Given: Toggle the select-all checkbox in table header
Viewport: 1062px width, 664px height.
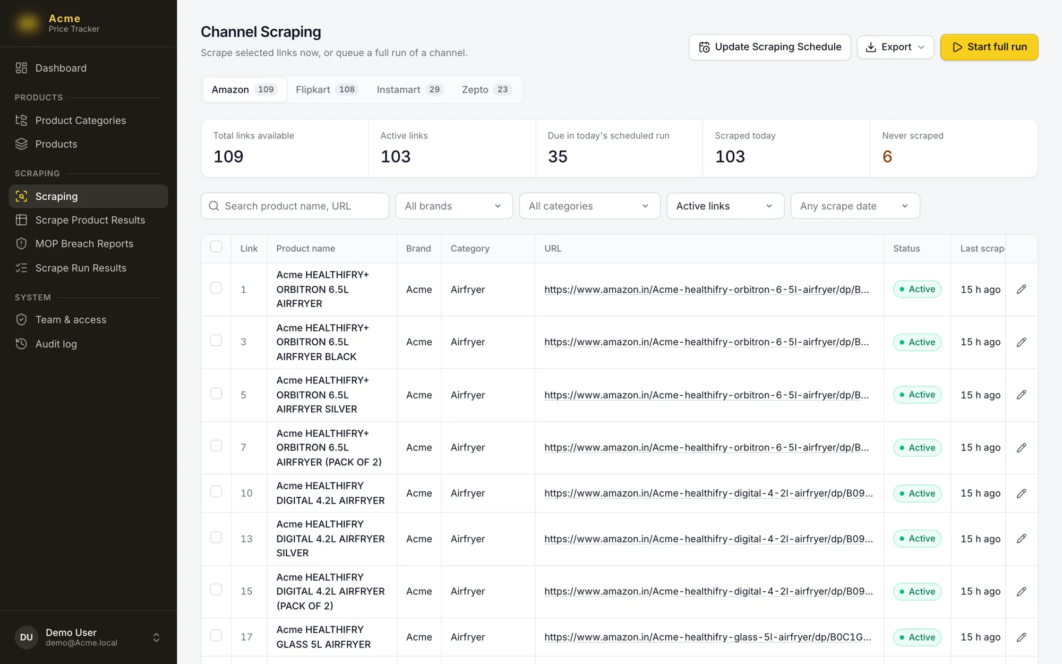Looking at the screenshot, I should [x=216, y=246].
